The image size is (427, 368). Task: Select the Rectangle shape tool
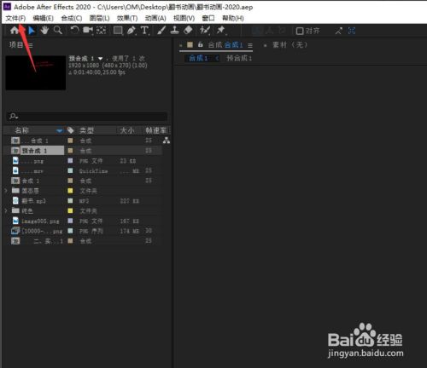[x=118, y=31]
